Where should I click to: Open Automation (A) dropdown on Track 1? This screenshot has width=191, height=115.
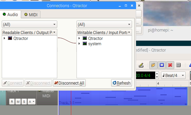pos(32,102)
